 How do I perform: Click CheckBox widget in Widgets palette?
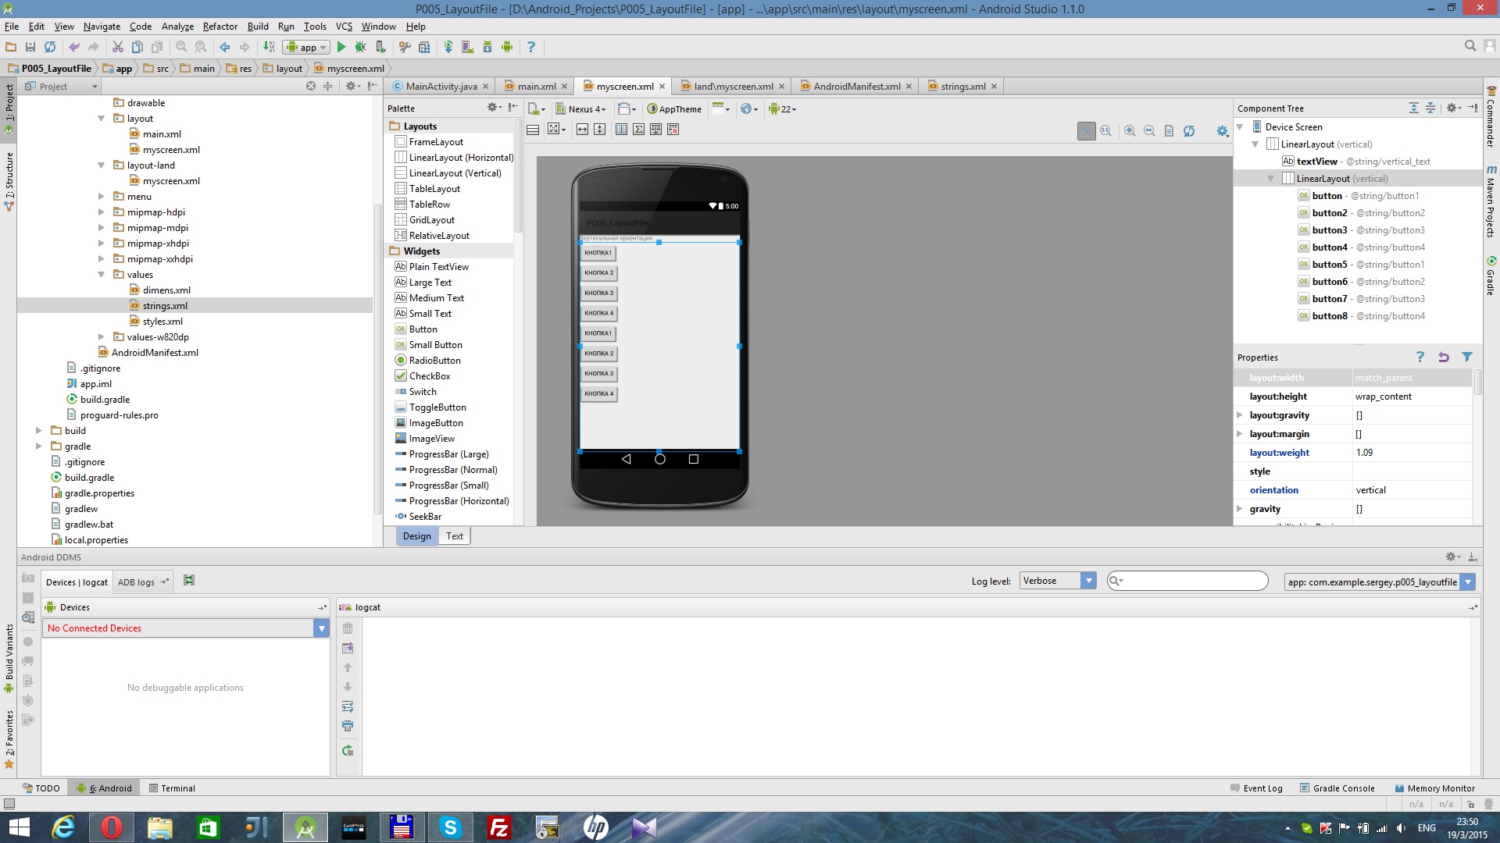tap(429, 375)
